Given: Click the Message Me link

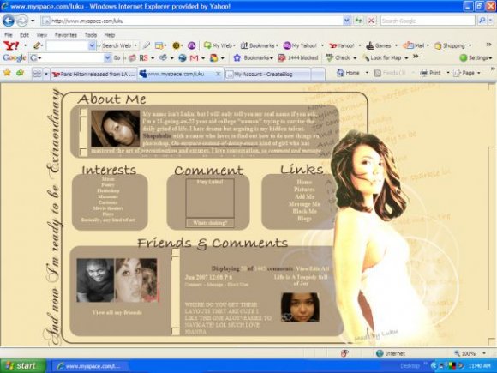Looking at the screenshot, I should click(304, 204).
